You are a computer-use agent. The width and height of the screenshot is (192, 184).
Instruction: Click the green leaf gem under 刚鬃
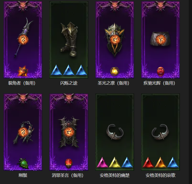coord(23,163)
